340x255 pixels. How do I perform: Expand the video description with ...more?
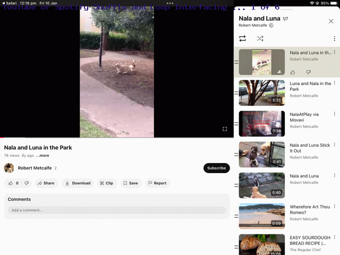pos(42,156)
